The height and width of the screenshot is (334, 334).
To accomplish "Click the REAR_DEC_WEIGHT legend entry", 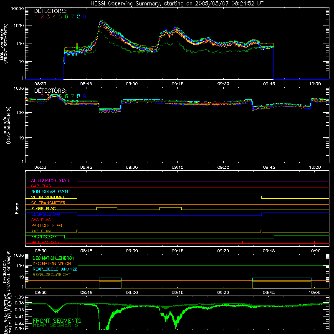I will pyautogui.click(x=51, y=275).
